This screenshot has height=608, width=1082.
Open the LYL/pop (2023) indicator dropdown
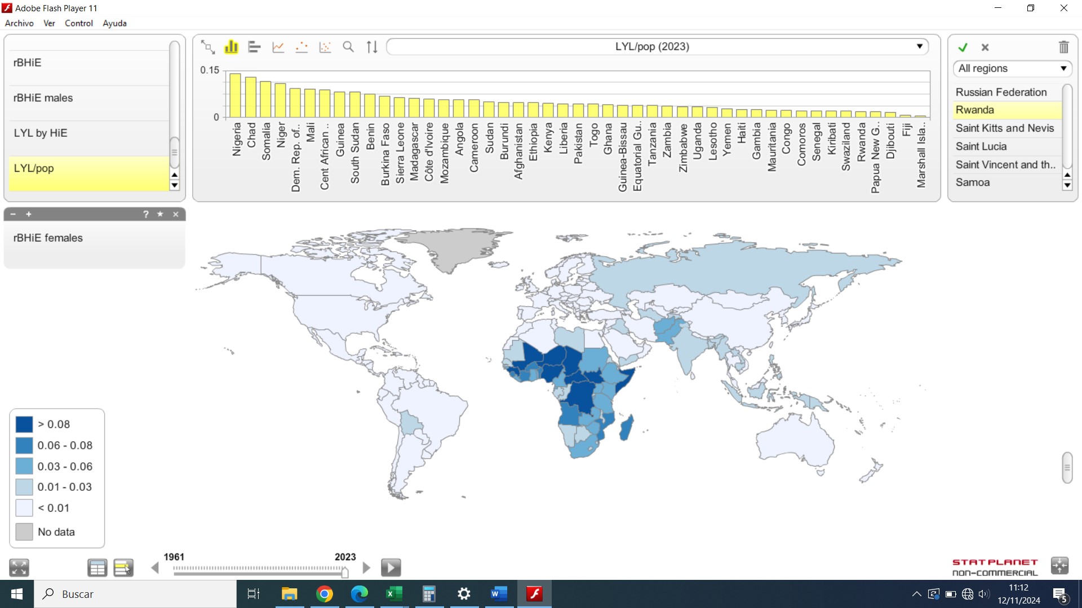[657, 47]
